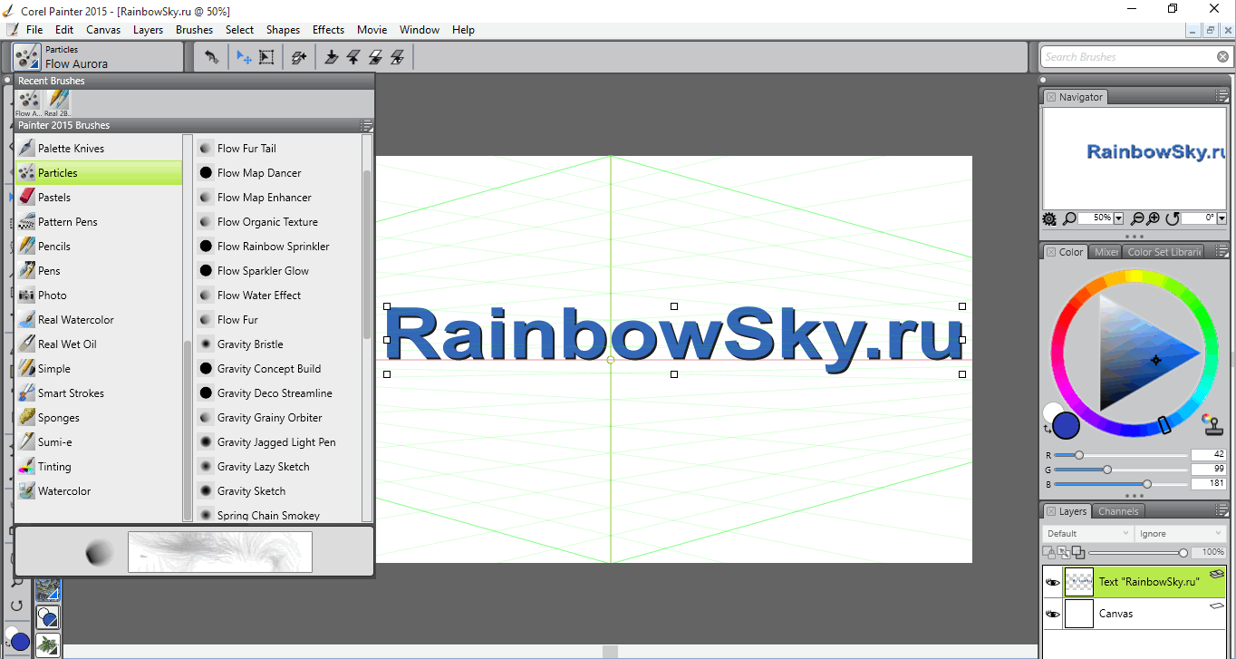Image resolution: width=1236 pixels, height=659 pixels.
Task: Close the Layers panel with its X box
Action: click(1051, 511)
